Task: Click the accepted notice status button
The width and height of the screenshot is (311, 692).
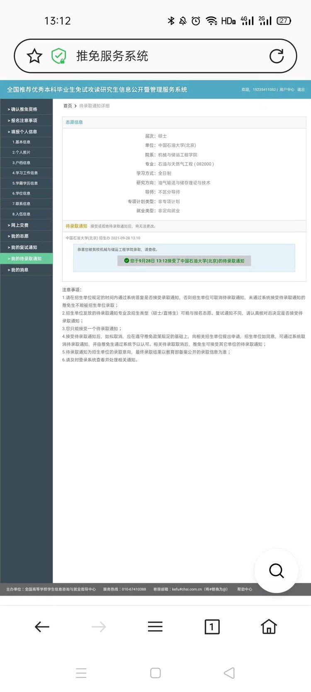Action: pos(184,261)
